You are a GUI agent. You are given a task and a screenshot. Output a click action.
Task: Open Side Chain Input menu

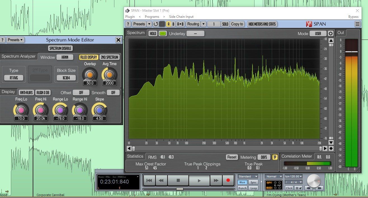[x=181, y=17]
